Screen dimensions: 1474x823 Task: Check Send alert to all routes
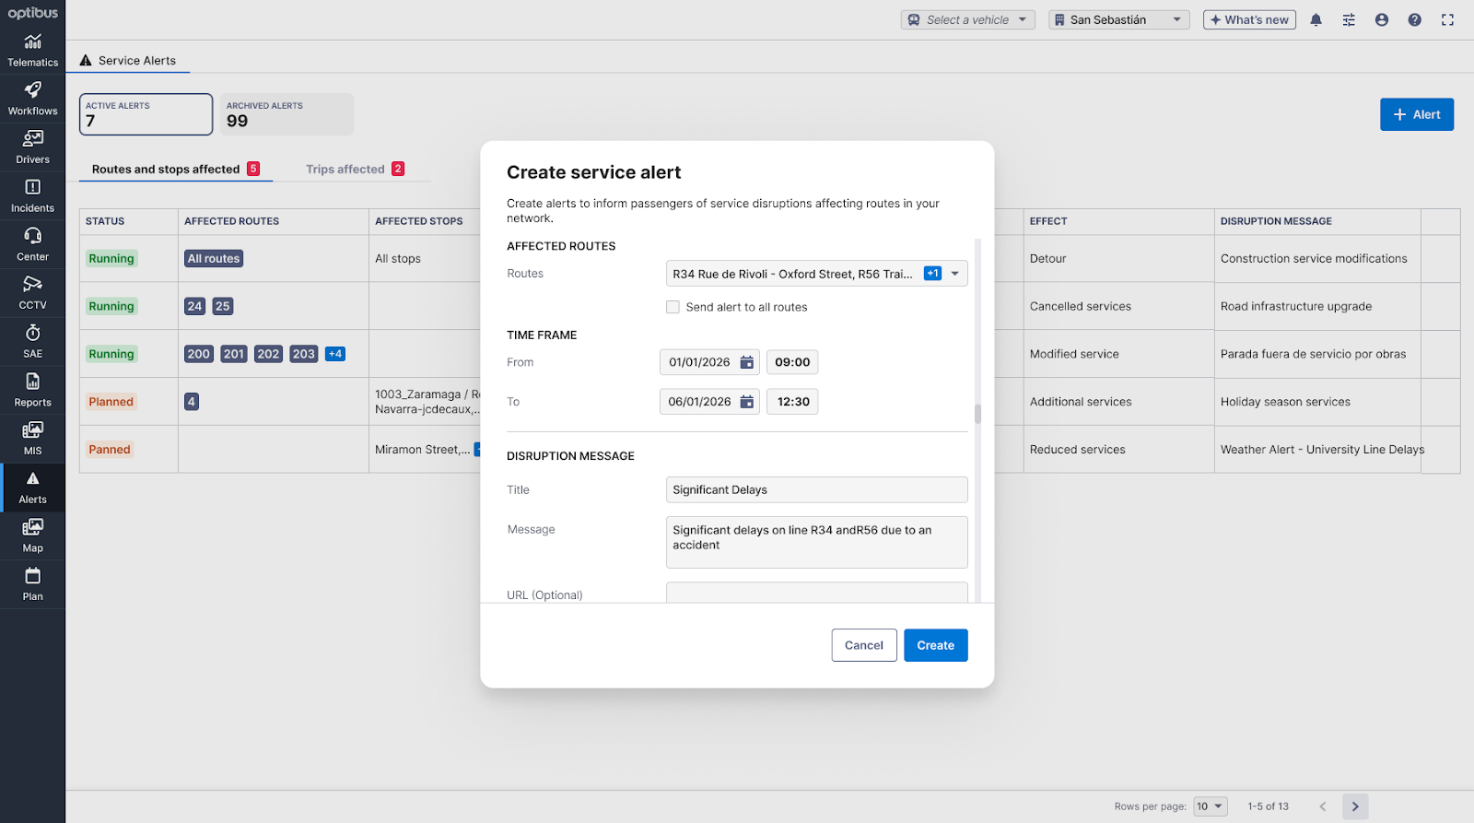coord(673,307)
